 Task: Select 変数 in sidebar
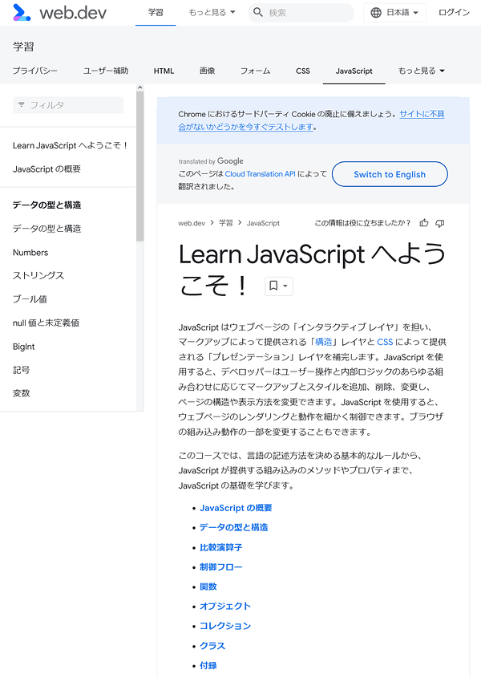click(21, 393)
